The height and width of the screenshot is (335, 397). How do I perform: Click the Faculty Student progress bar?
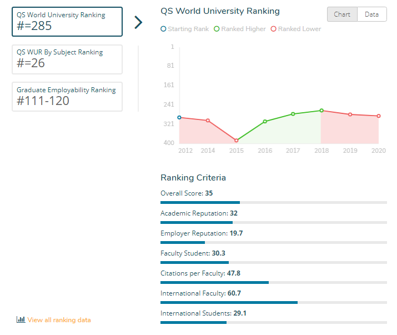click(274, 263)
